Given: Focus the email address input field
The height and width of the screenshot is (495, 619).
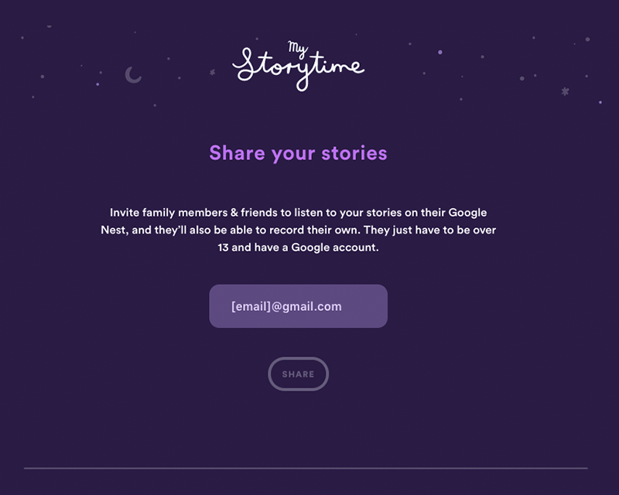Looking at the screenshot, I should 298,306.
